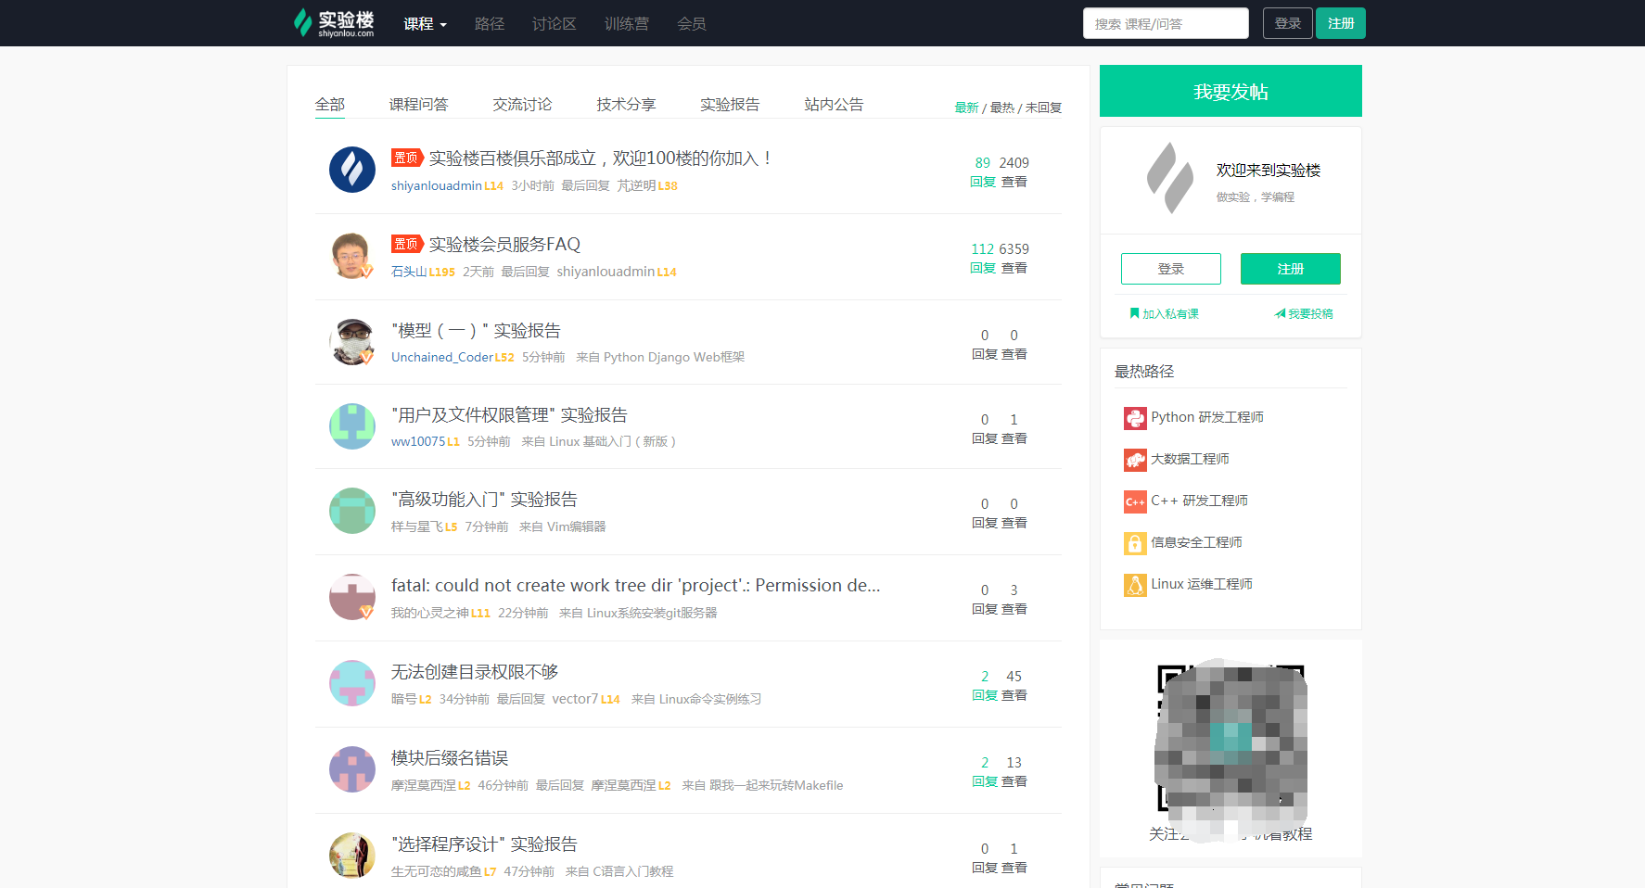The image size is (1645, 888).
Task: Click 样与星飞's green avatar
Action: (x=352, y=511)
